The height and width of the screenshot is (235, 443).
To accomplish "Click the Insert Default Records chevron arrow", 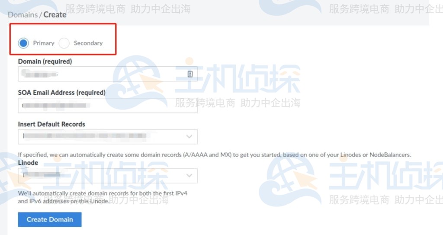I will [189, 137].
